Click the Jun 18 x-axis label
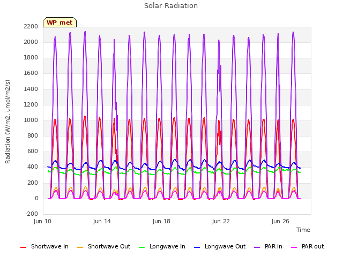Image resolution: width=343 pixels, height=257 pixels. click(x=161, y=221)
